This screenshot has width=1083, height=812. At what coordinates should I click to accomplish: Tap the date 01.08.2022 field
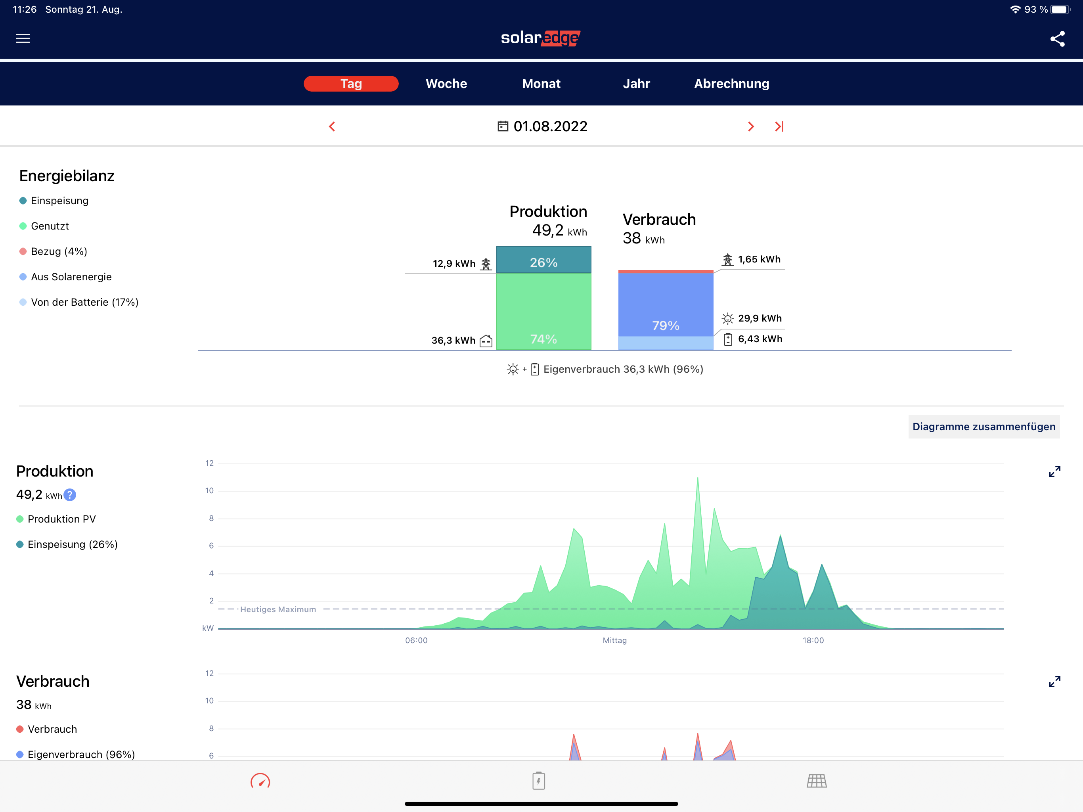coord(550,126)
